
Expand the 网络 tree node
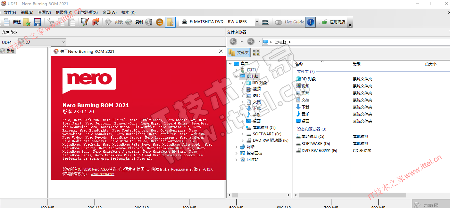point(237,147)
